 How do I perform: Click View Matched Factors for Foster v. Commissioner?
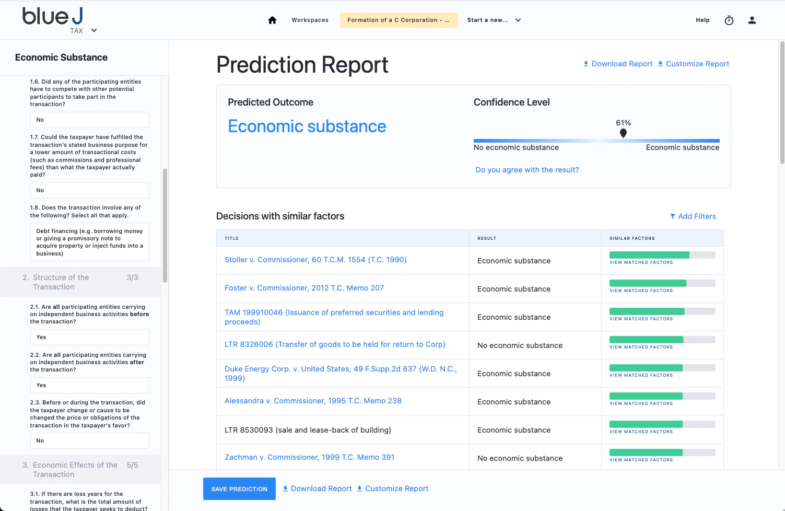[x=641, y=290]
